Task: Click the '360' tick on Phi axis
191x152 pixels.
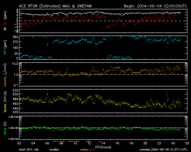Action: click(16, 37)
